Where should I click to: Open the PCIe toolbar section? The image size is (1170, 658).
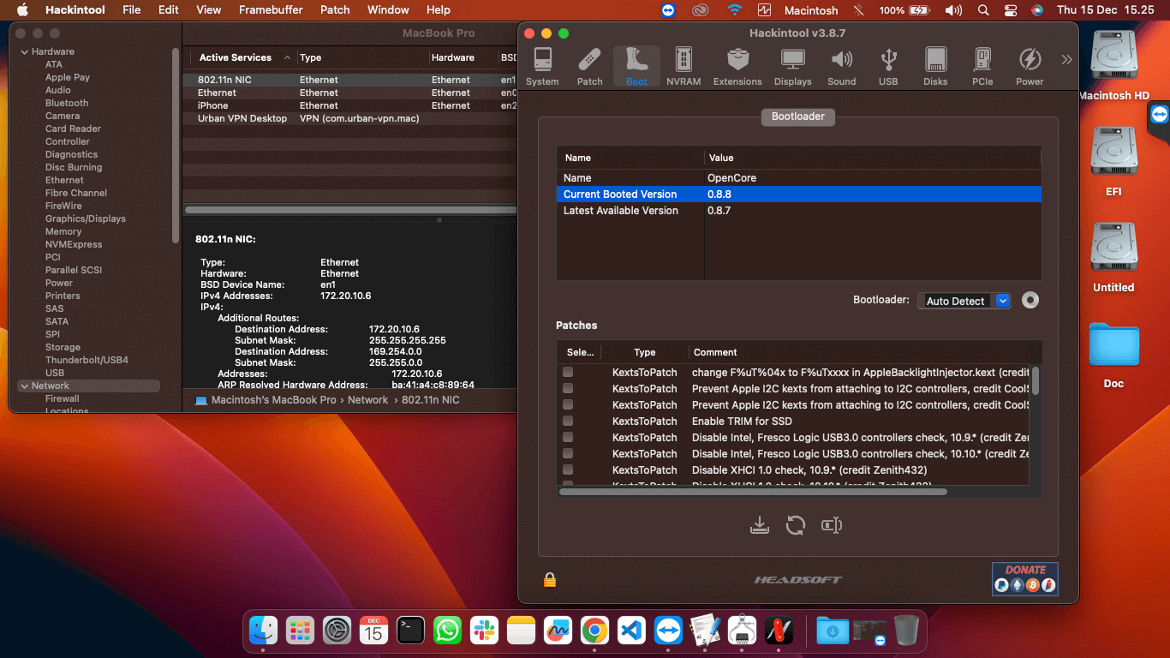pos(982,67)
